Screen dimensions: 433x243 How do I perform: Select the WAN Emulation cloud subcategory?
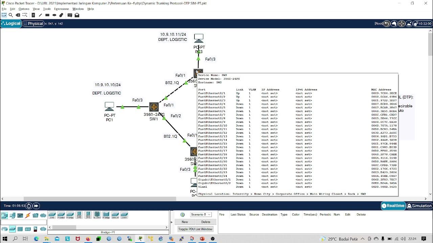tap(43, 229)
